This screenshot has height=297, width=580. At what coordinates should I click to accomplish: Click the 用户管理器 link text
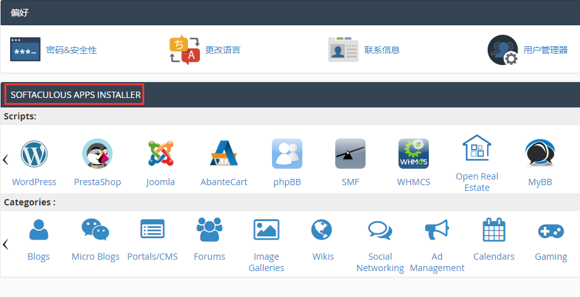tap(546, 50)
